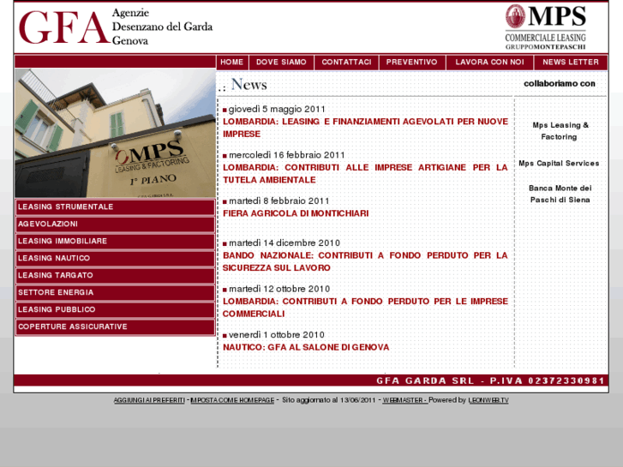
Task: Go to DOVE SIAMO page
Action: click(x=281, y=63)
